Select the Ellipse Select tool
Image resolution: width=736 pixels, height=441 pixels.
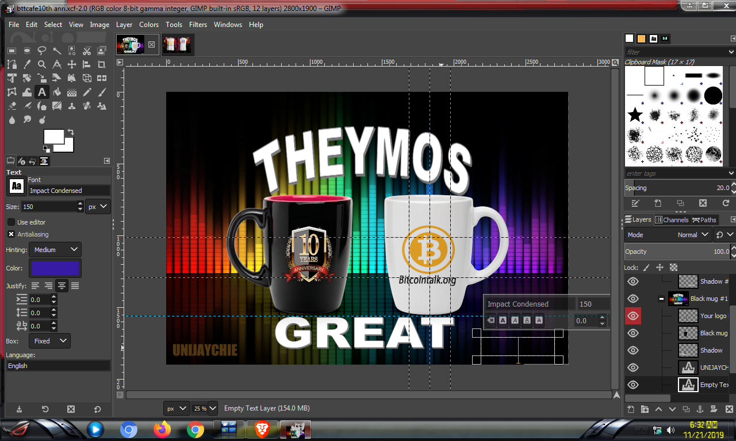click(x=27, y=51)
